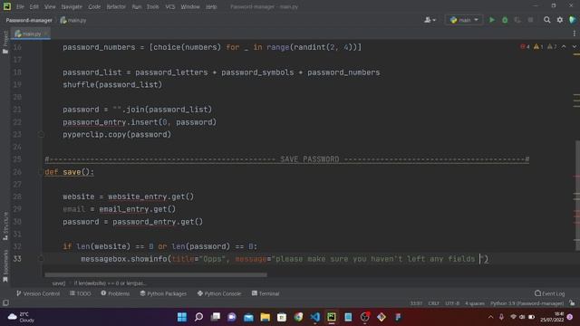The height and width of the screenshot is (326, 580).
Task: Start debugging with the green bug icon
Action: coord(505,20)
